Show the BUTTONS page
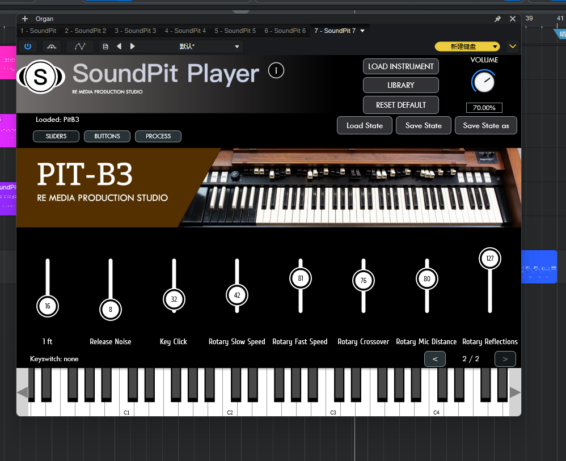This screenshot has height=461, width=566. click(x=107, y=136)
